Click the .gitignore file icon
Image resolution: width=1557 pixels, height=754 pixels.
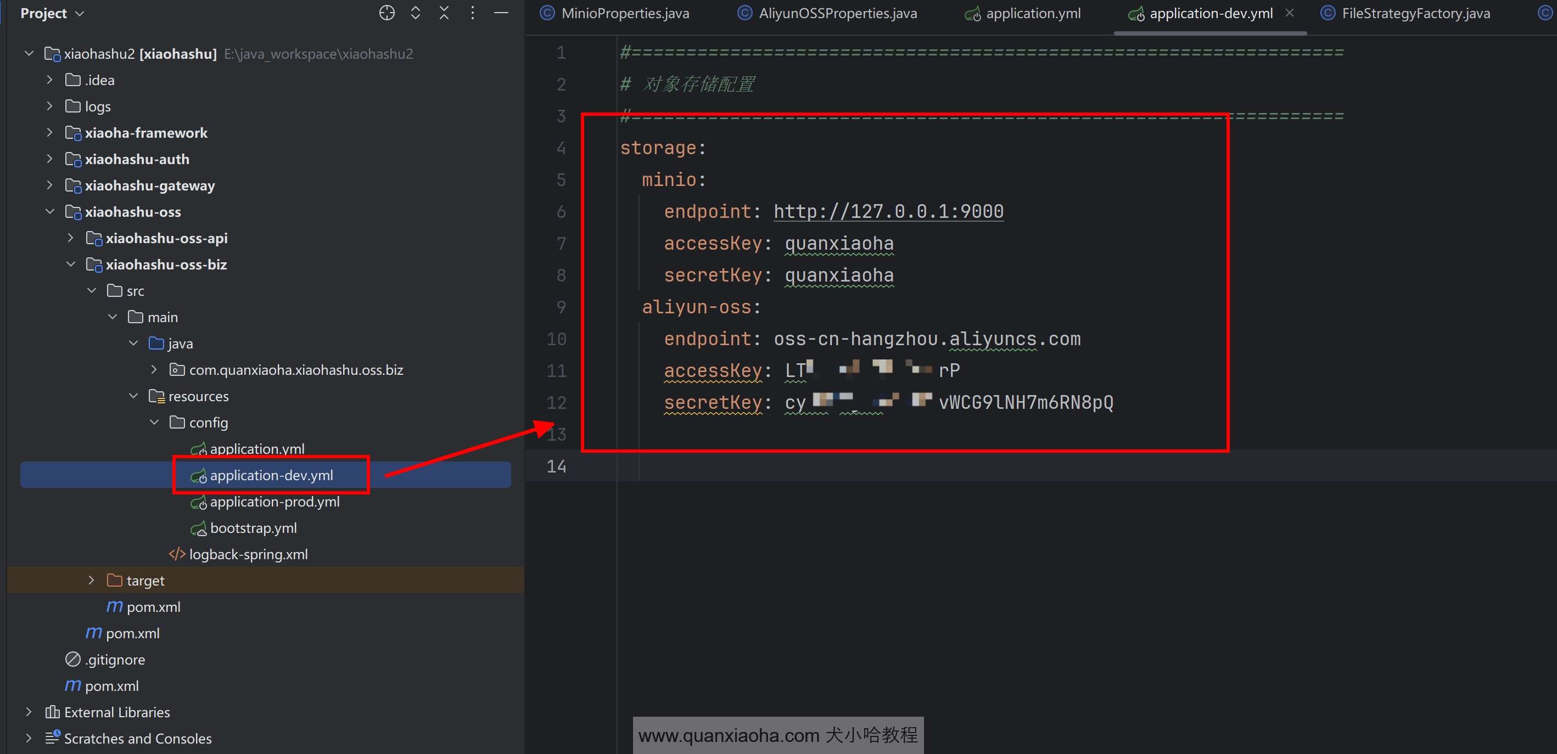pyautogui.click(x=72, y=659)
